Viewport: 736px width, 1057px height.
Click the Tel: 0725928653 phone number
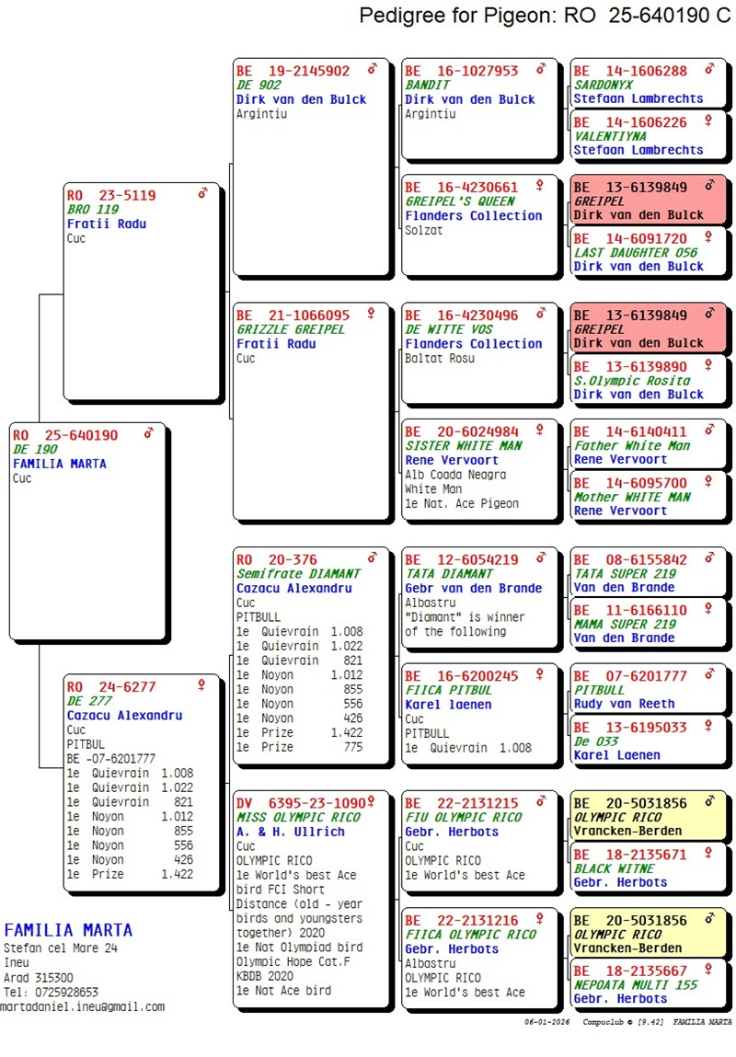[51, 992]
